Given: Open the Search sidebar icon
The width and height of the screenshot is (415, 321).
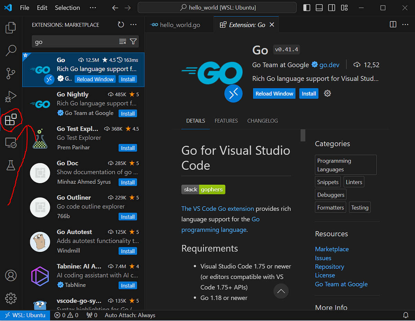Looking at the screenshot, I should click(x=10, y=50).
